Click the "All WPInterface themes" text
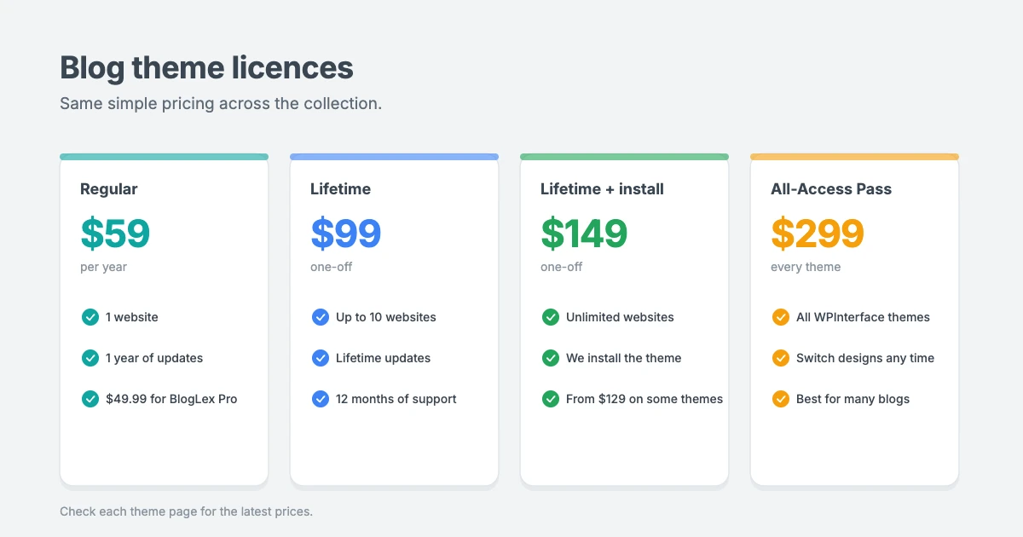The image size is (1023, 537). (863, 317)
